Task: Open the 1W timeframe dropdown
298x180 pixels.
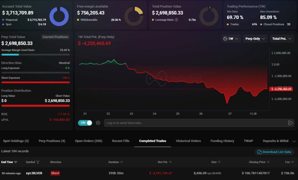Action: tap(231, 39)
